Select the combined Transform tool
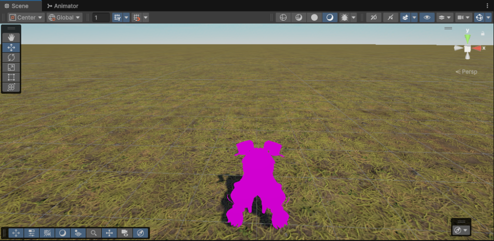 [11, 87]
